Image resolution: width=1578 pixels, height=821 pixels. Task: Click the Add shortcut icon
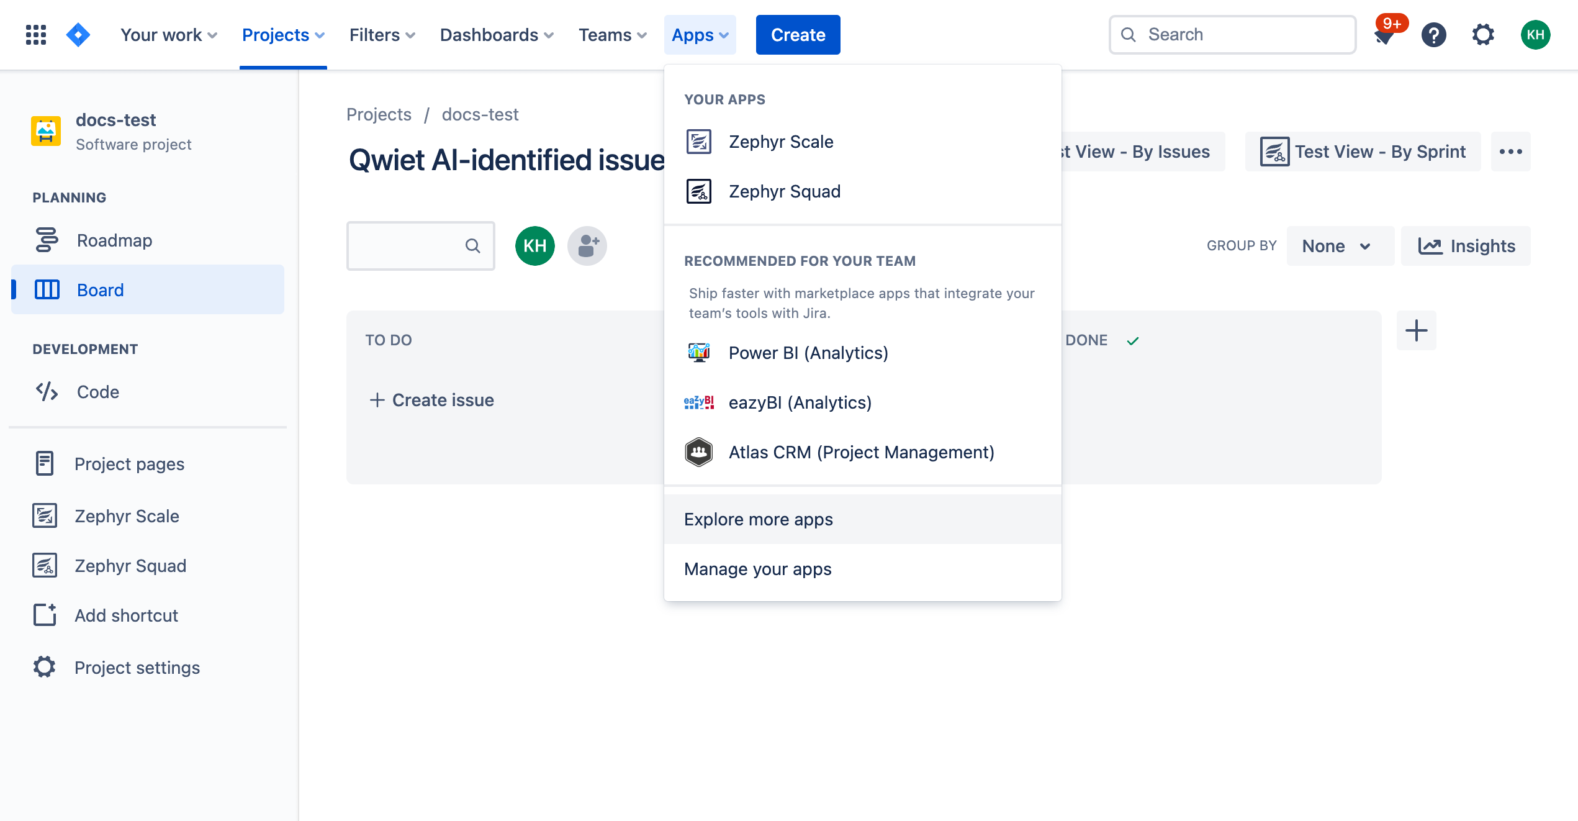tap(45, 615)
